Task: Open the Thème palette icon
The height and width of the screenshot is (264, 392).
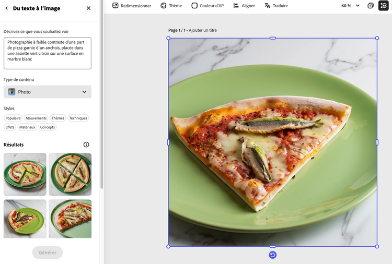Action: 163,6
